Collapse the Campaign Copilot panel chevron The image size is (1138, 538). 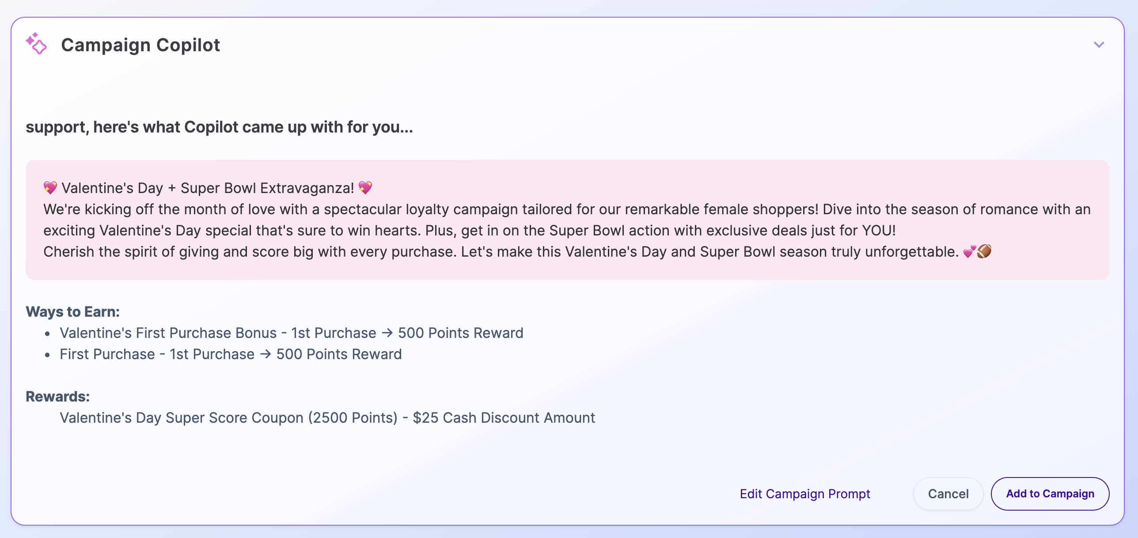click(1099, 45)
